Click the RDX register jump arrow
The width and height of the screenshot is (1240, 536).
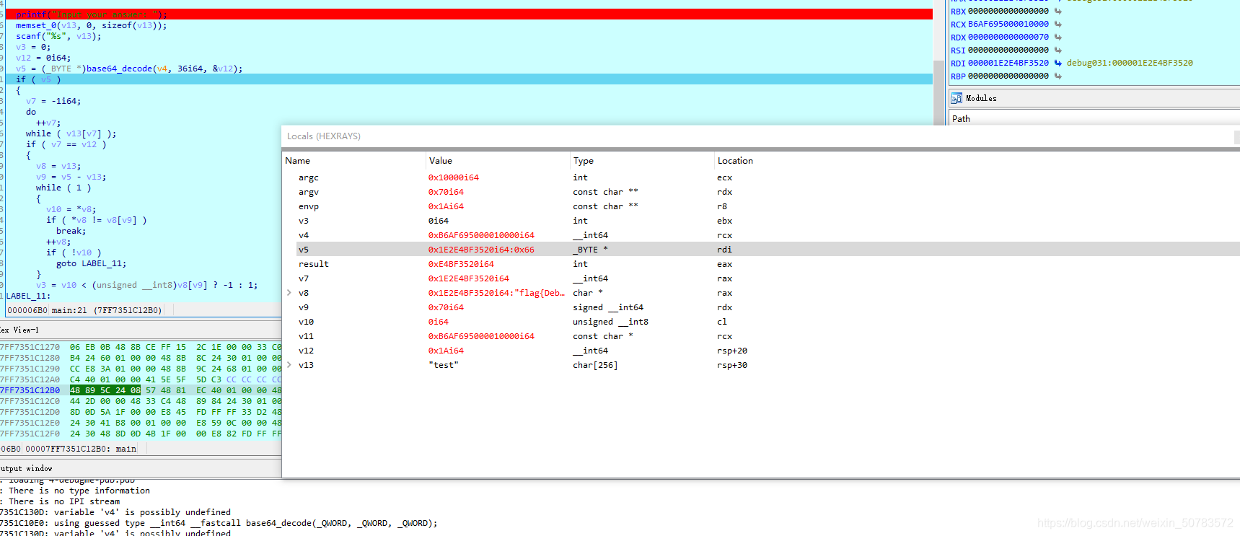(1057, 37)
